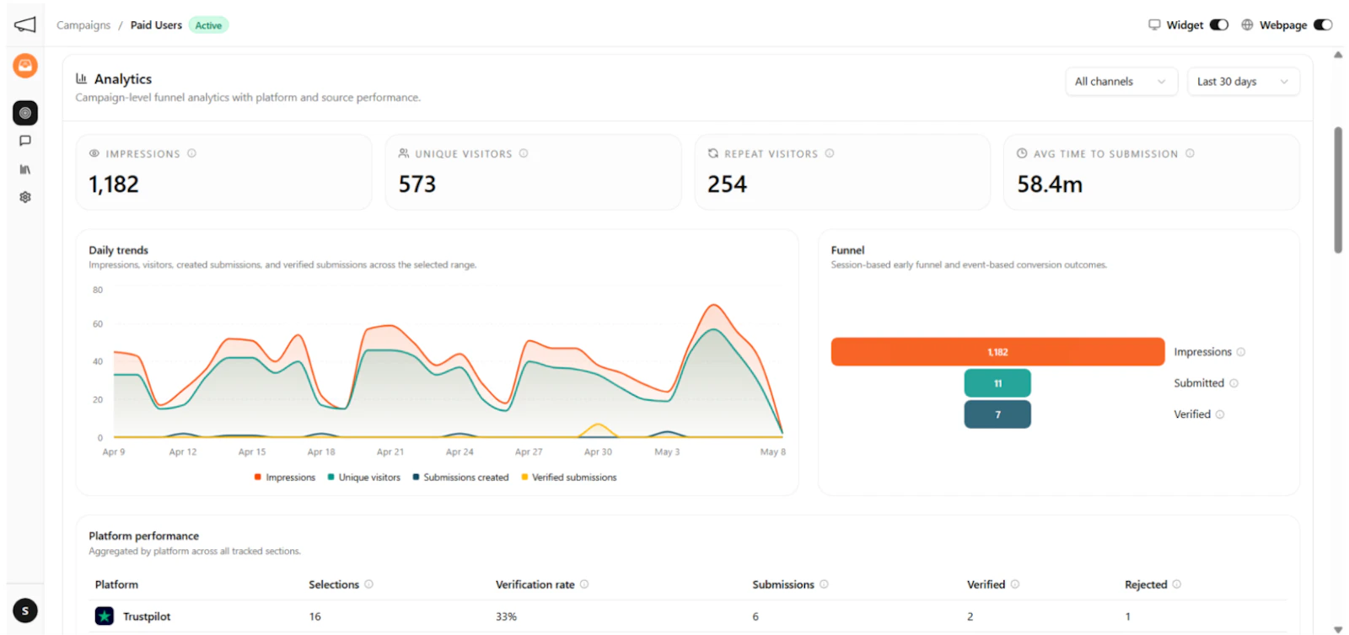
Task: Click the 58.4m average time value
Action: pyautogui.click(x=1050, y=184)
